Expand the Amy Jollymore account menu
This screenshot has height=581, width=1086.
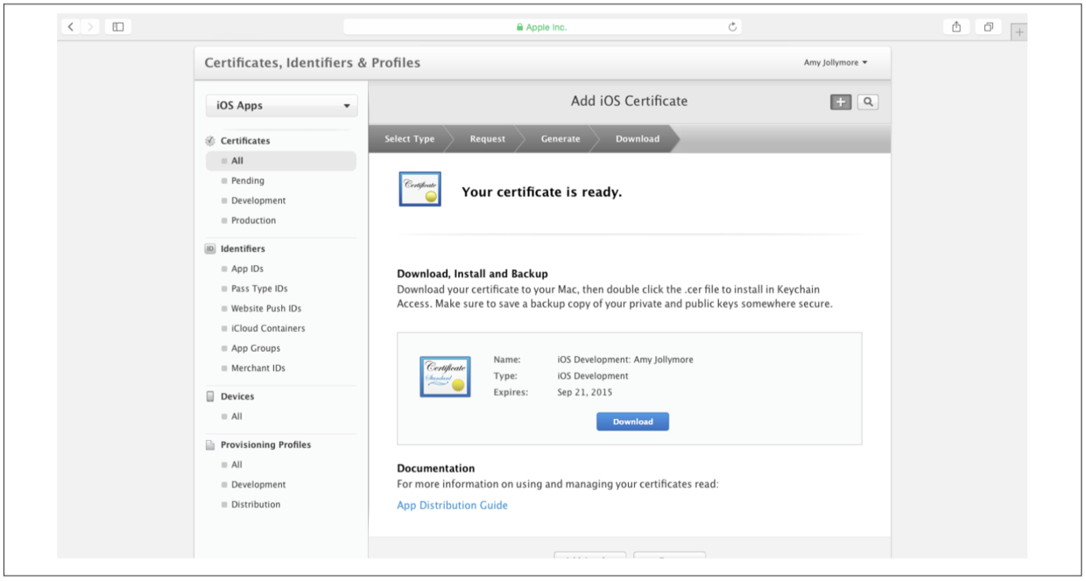pyautogui.click(x=836, y=63)
